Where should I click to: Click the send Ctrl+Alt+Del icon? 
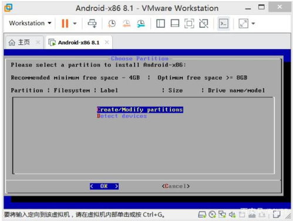(x=92, y=24)
